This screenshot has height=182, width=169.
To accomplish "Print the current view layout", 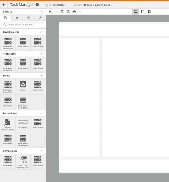I will [x=74, y=12].
